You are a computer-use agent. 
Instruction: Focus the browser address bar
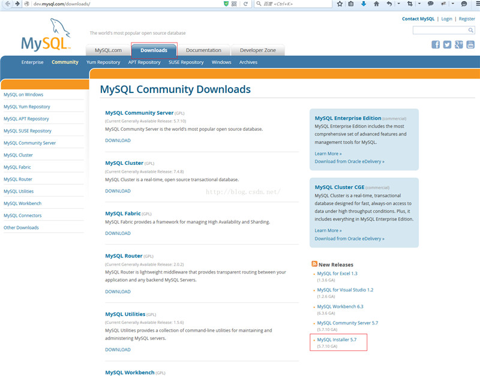127,4
